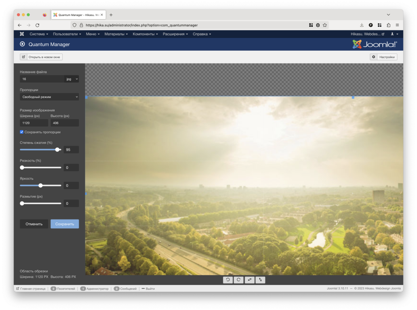Uncheck the Сохранять пропорции checkbox
The width and height of the screenshot is (417, 310).
(x=22, y=132)
